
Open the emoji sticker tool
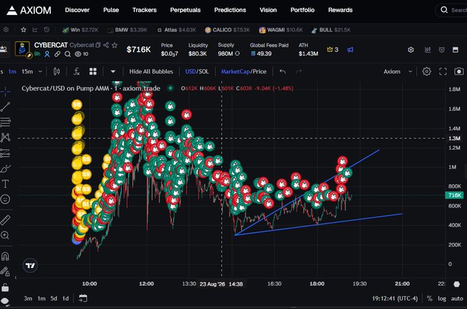click(x=5, y=199)
